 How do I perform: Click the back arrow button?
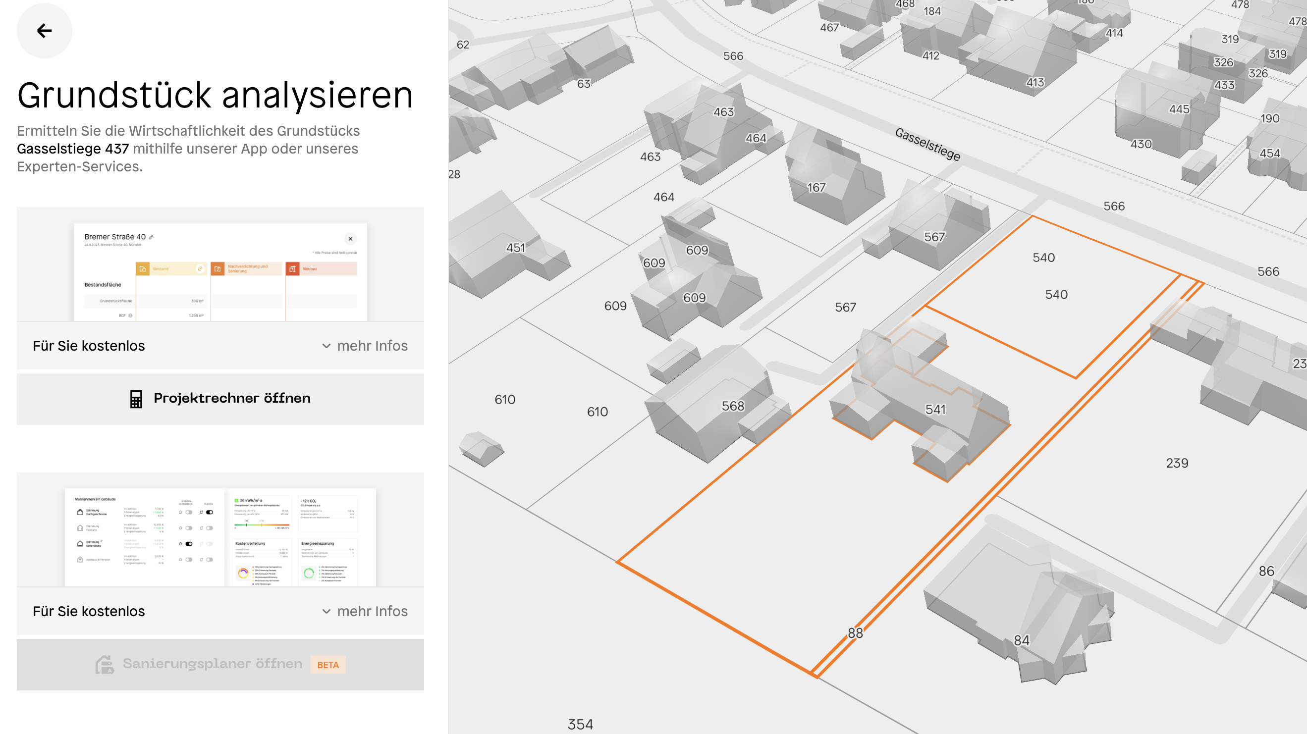pos(44,31)
